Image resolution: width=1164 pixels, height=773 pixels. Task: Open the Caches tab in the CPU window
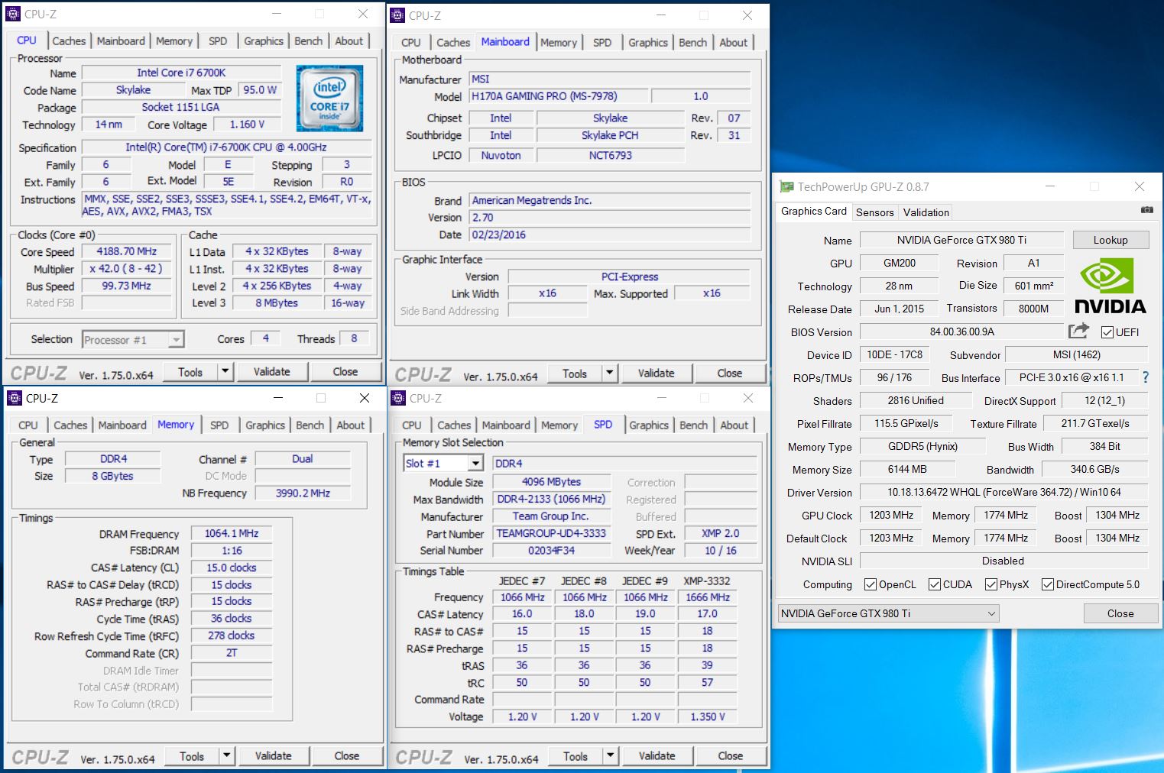click(x=69, y=41)
